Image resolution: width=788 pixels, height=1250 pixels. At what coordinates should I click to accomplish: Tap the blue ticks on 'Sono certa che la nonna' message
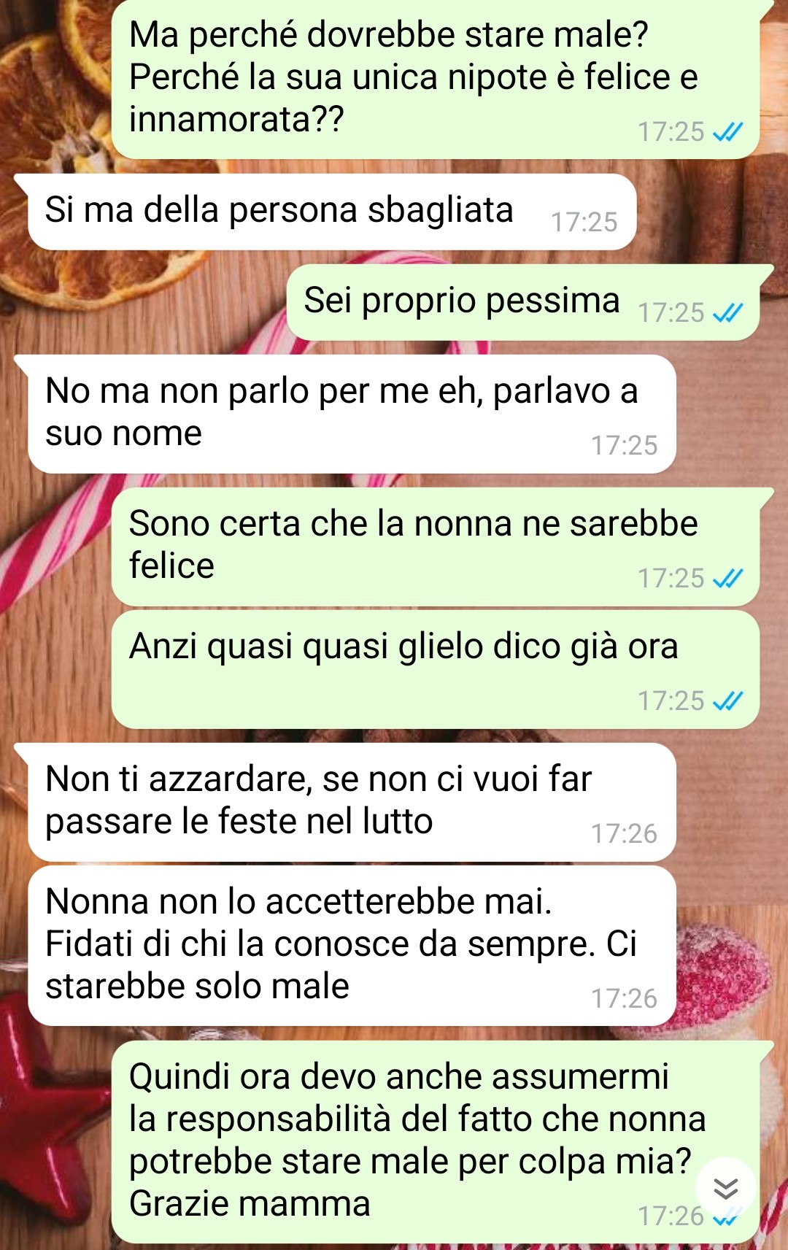click(727, 578)
